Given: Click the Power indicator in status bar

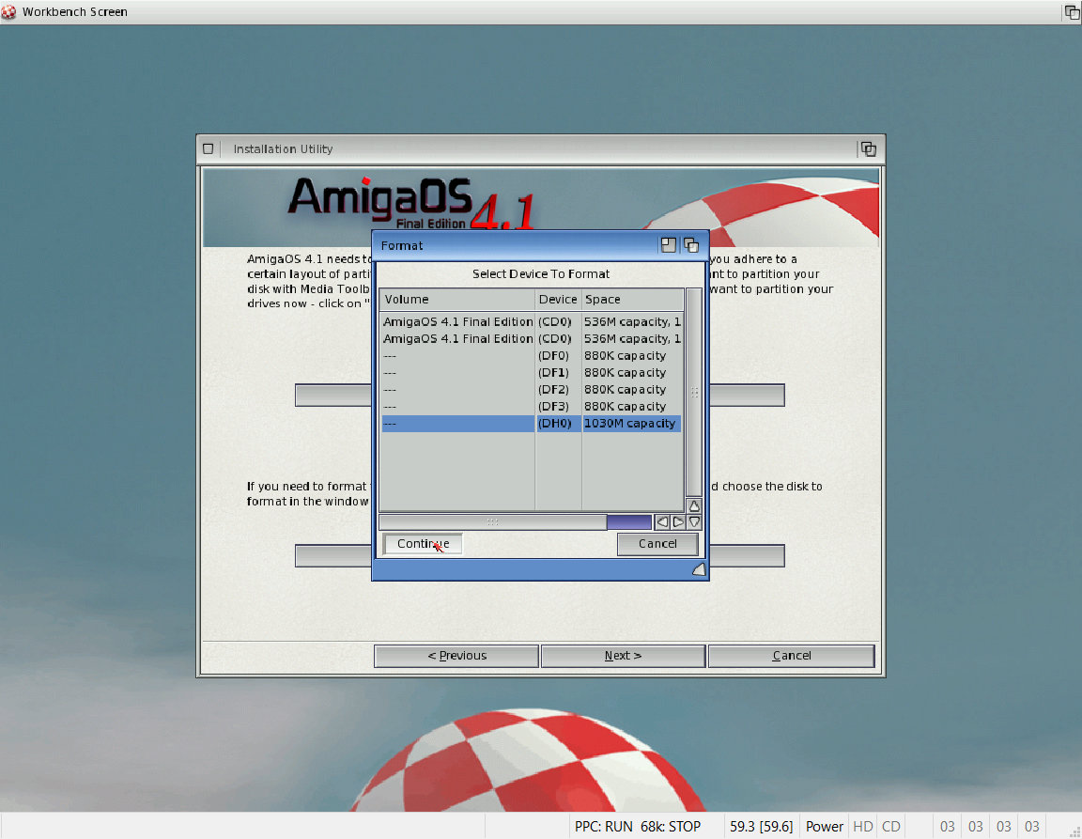Looking at the screenshot, I should point(824,827).
